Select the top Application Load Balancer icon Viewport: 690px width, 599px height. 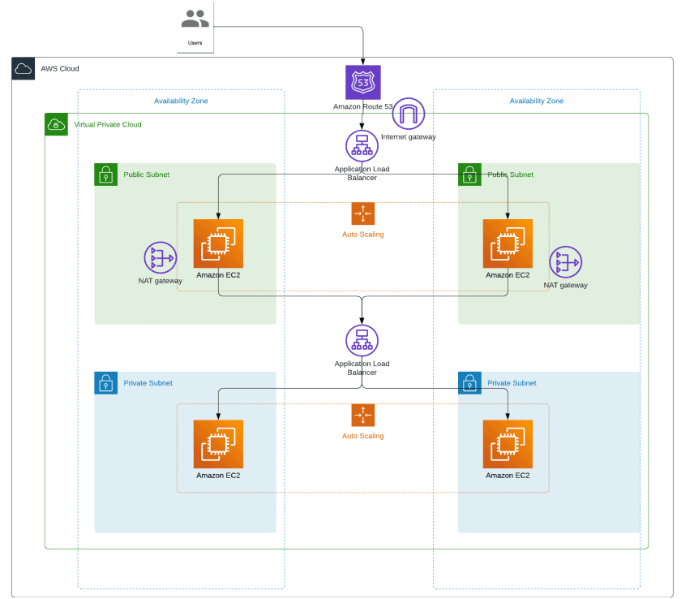362,146
